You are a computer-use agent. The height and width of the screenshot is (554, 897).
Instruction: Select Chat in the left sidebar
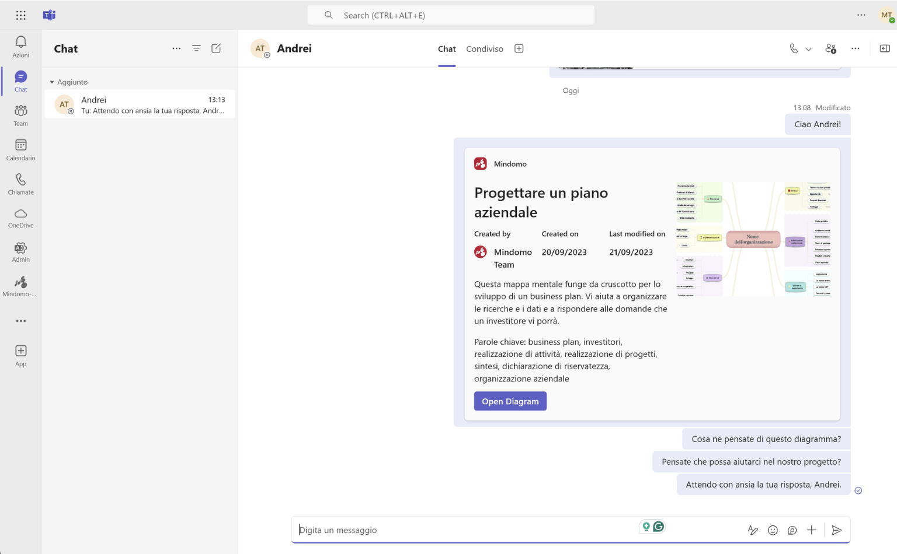[x=21, y=81]
